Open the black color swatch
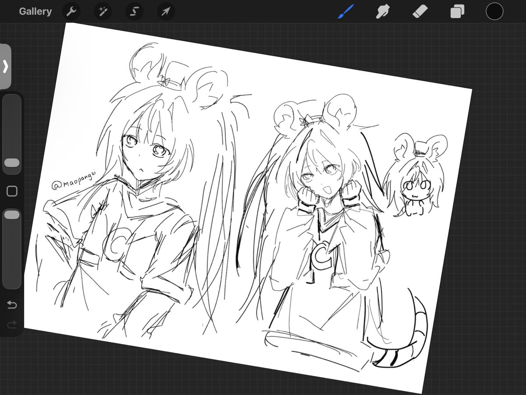Viewport: 526px width, 395px height. [494, 11]
